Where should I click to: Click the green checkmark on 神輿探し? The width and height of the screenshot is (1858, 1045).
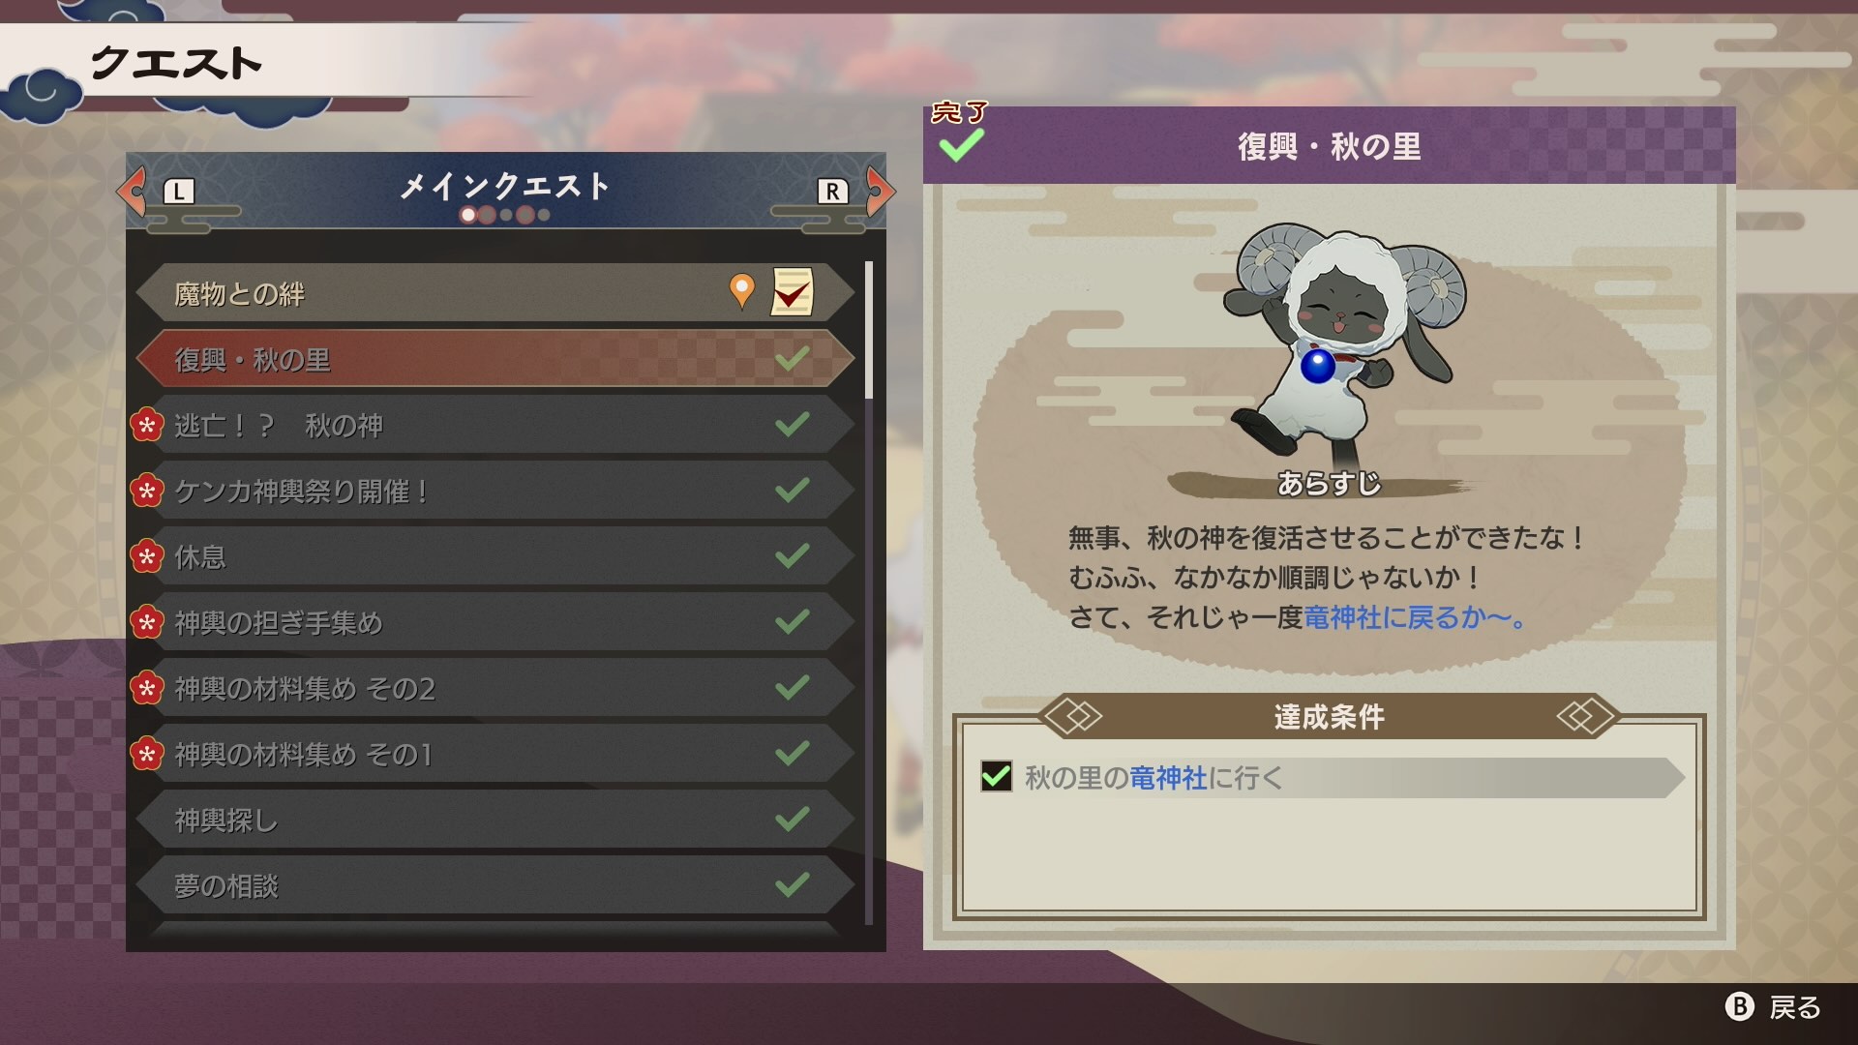[x=792, y=820]
